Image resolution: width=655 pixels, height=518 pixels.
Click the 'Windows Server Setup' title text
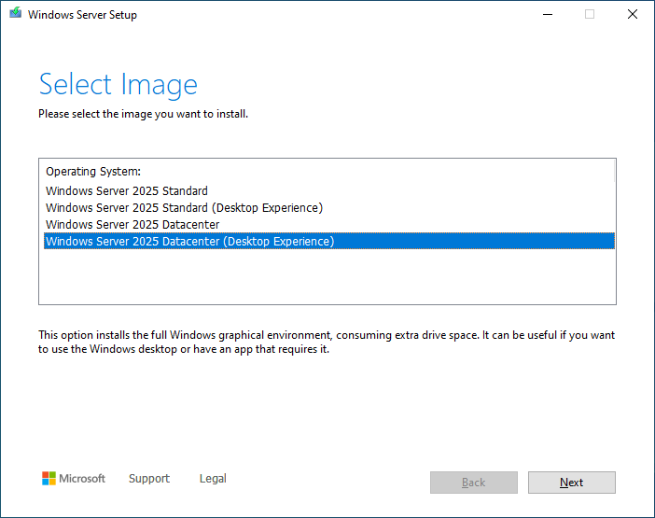82,15
